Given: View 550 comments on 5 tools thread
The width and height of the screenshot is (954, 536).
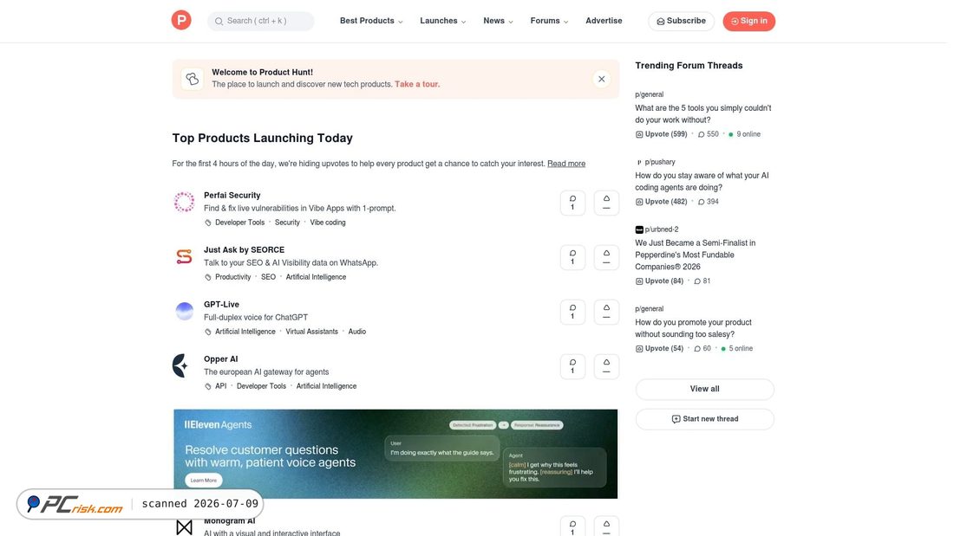Looking at the screenshot, I should point(709,134).
